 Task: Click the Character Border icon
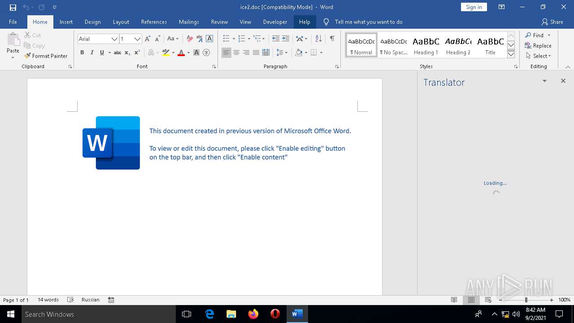[x=209, y=39]
